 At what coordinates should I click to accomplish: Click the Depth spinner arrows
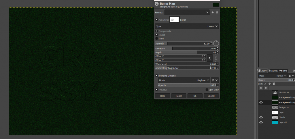pyautogui.click(x=218, y=52)
